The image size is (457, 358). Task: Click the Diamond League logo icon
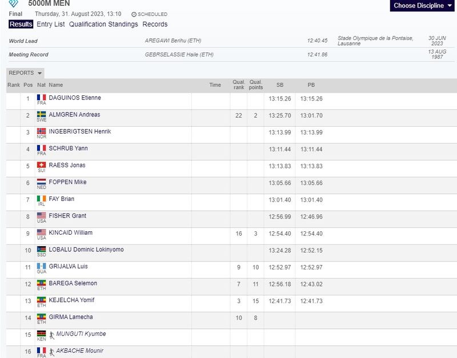[13, 3]
